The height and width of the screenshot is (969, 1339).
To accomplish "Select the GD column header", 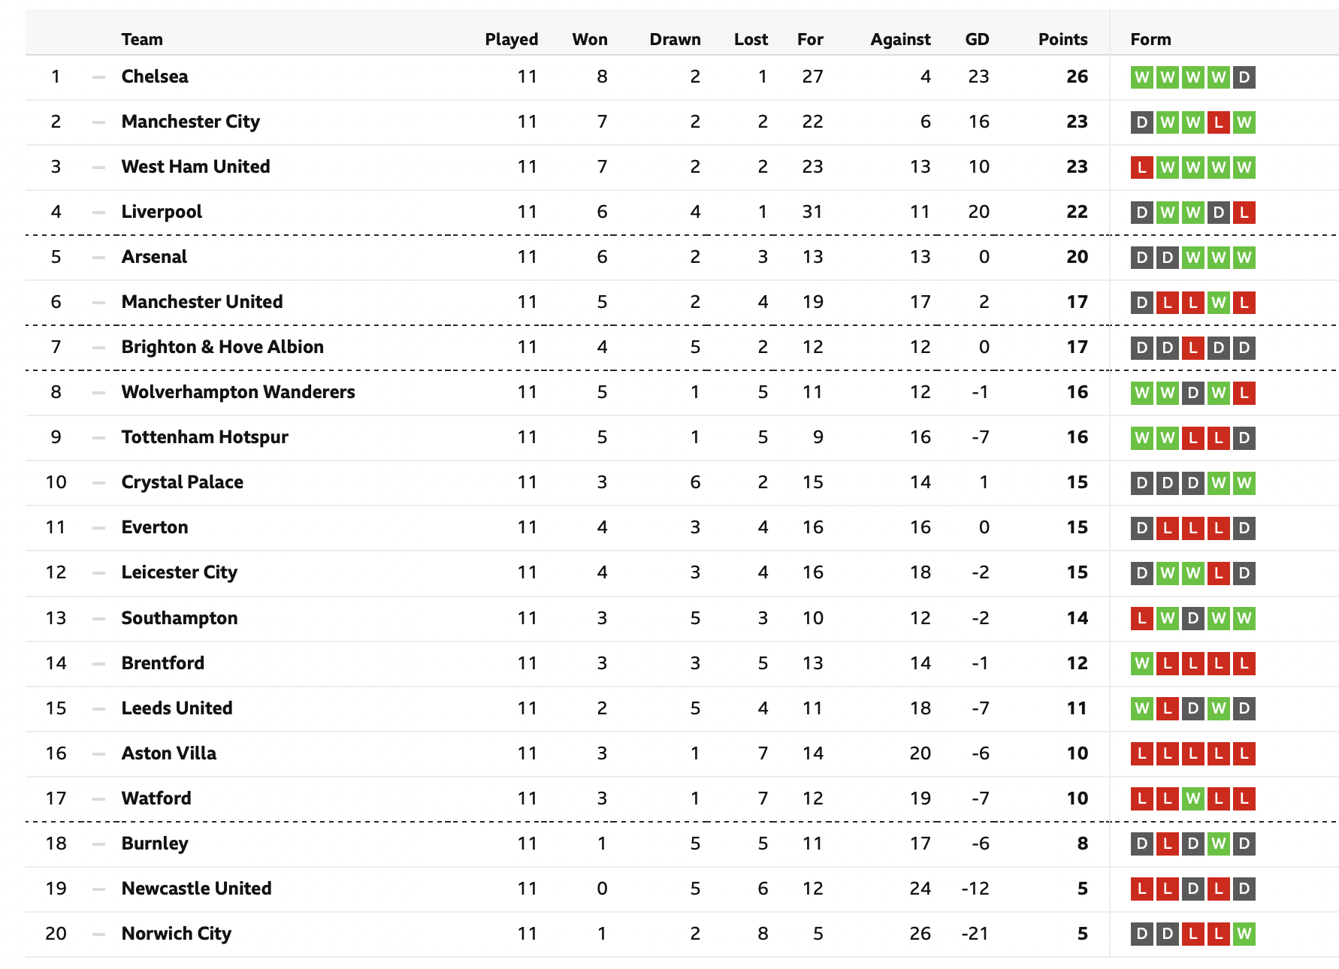I will tap(977, 39).
